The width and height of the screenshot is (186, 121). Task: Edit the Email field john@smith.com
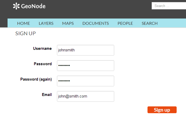86,96
